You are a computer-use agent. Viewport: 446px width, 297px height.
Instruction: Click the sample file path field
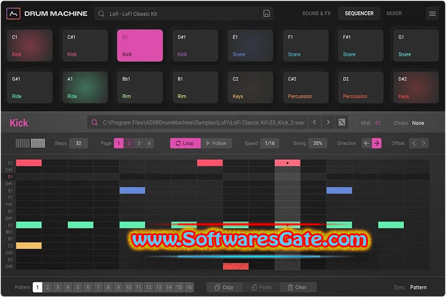198,123
